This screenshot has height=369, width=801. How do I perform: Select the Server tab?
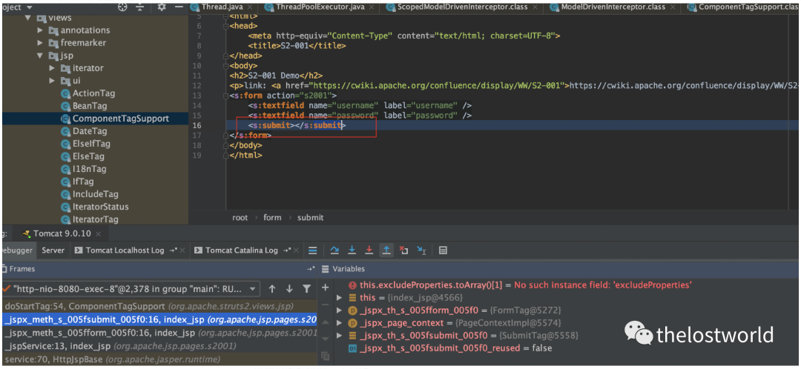[x=53, y=250]
